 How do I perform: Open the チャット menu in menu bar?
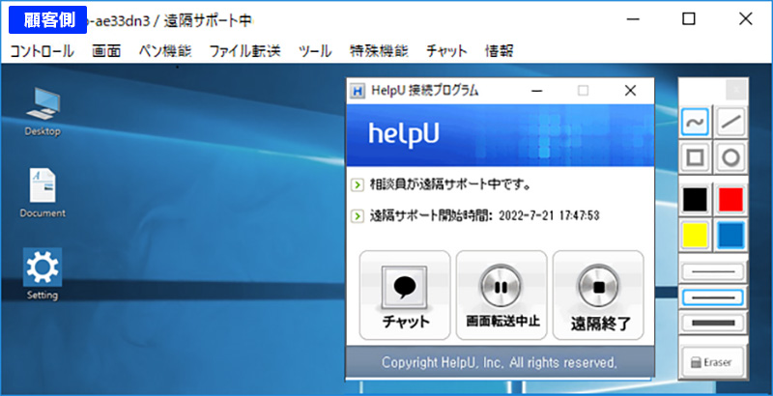(x=446, y=51)
